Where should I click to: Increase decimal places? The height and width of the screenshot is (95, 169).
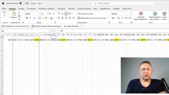click(126, 18)
